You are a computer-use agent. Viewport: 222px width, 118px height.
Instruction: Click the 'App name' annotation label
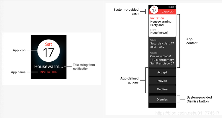click(x=18, y=72)
